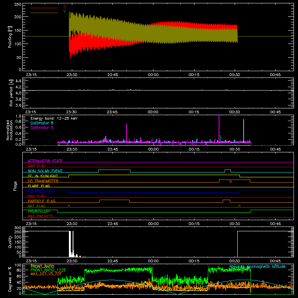This screenshot has height=298, width=298.
Task: Click the FRONTS_OFF flag label
Action: click(39, 211)
